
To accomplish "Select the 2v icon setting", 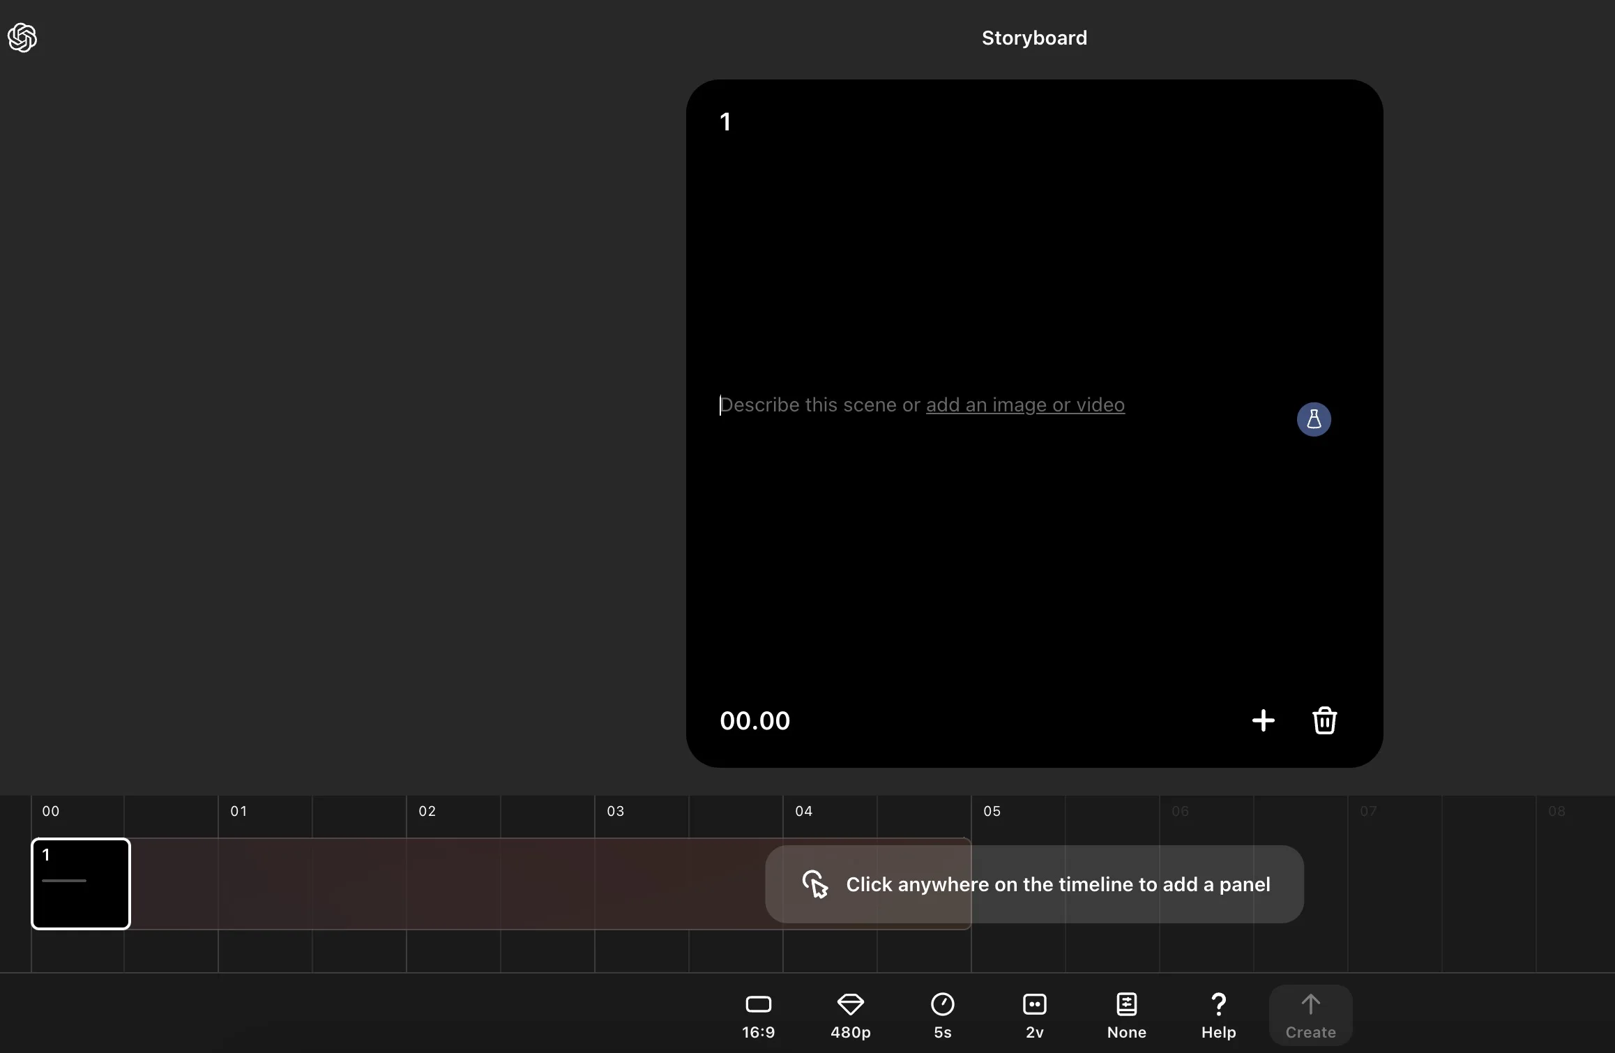I will point(1033,1014).
